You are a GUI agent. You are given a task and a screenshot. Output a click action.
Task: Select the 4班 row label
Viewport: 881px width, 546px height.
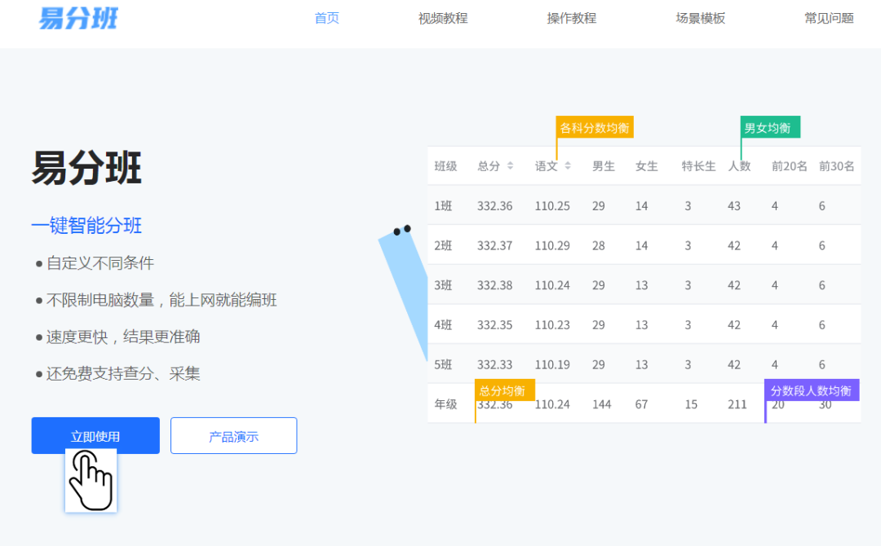coord(443,325)
